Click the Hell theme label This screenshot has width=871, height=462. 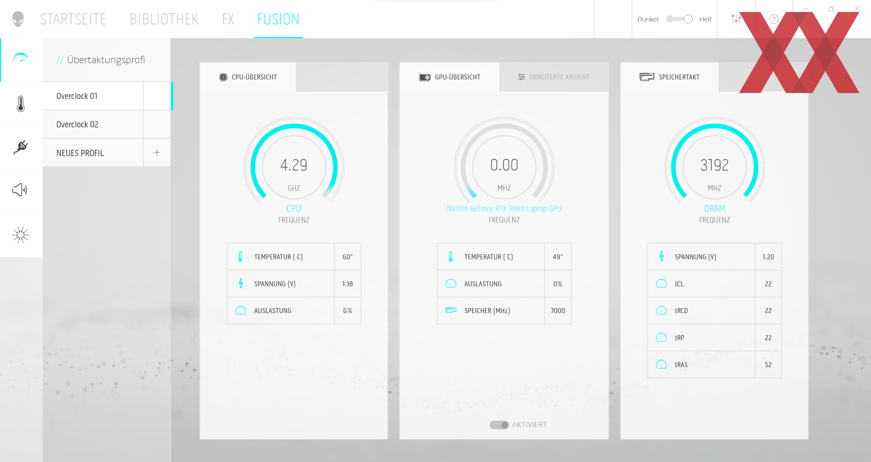[x=705, y=19]
